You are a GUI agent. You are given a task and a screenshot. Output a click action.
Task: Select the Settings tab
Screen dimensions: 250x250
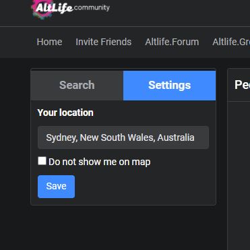(170, 86)
